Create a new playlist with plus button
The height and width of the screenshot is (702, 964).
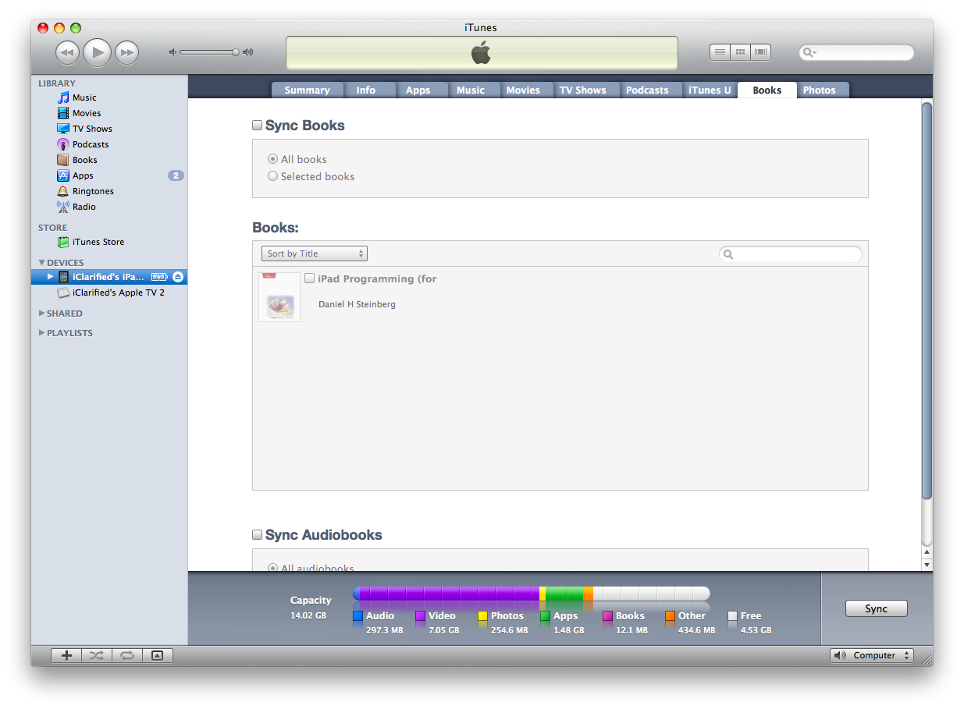click(66, 656)
